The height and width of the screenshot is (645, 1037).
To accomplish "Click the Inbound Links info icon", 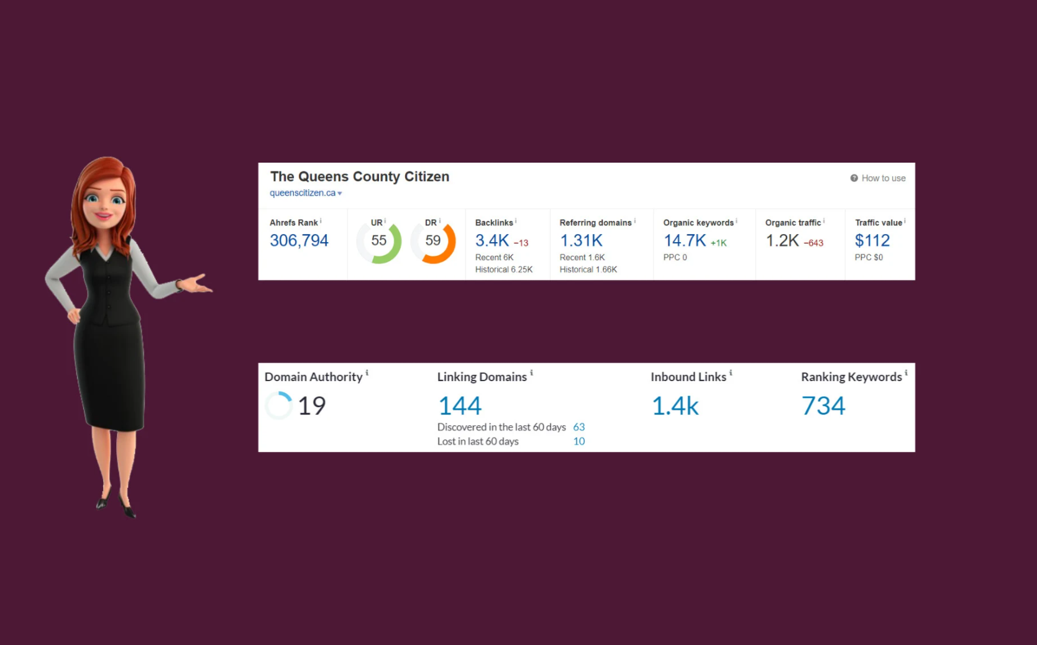I will pyautogui.click(x=732, y=372).
